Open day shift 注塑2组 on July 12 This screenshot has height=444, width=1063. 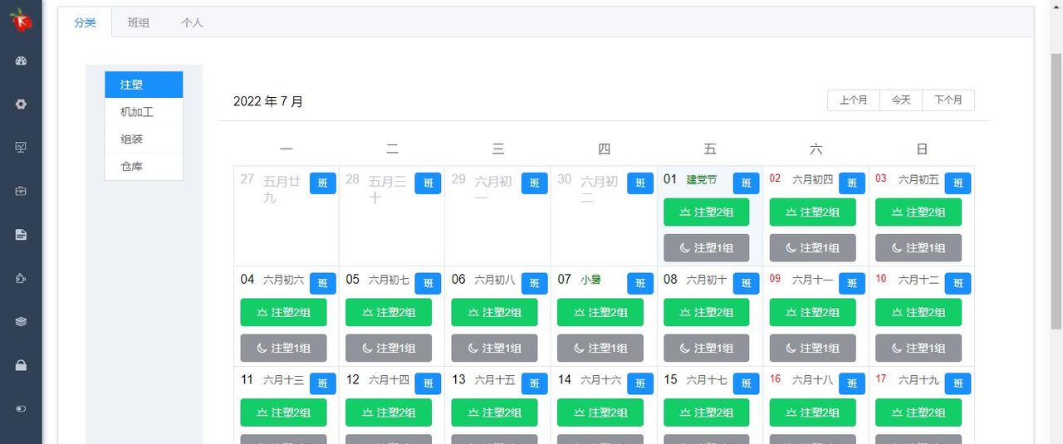coord(389,412)
